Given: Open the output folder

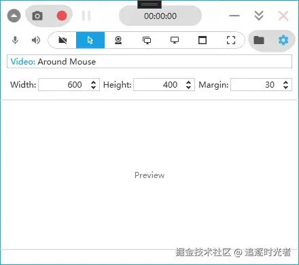Looking at the screenshot, I should (x=259, y=40).
